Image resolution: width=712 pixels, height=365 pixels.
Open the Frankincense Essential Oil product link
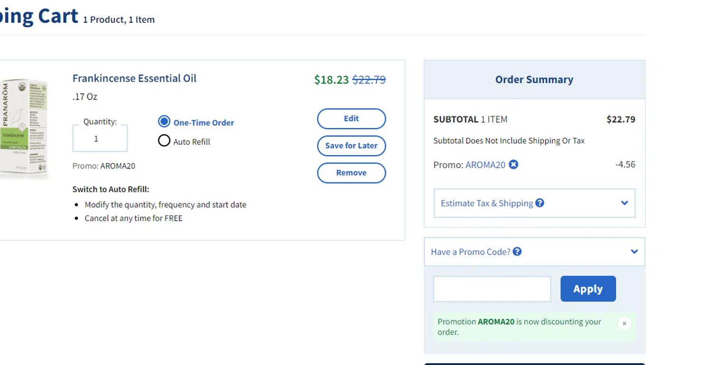[x=134, y=78]
